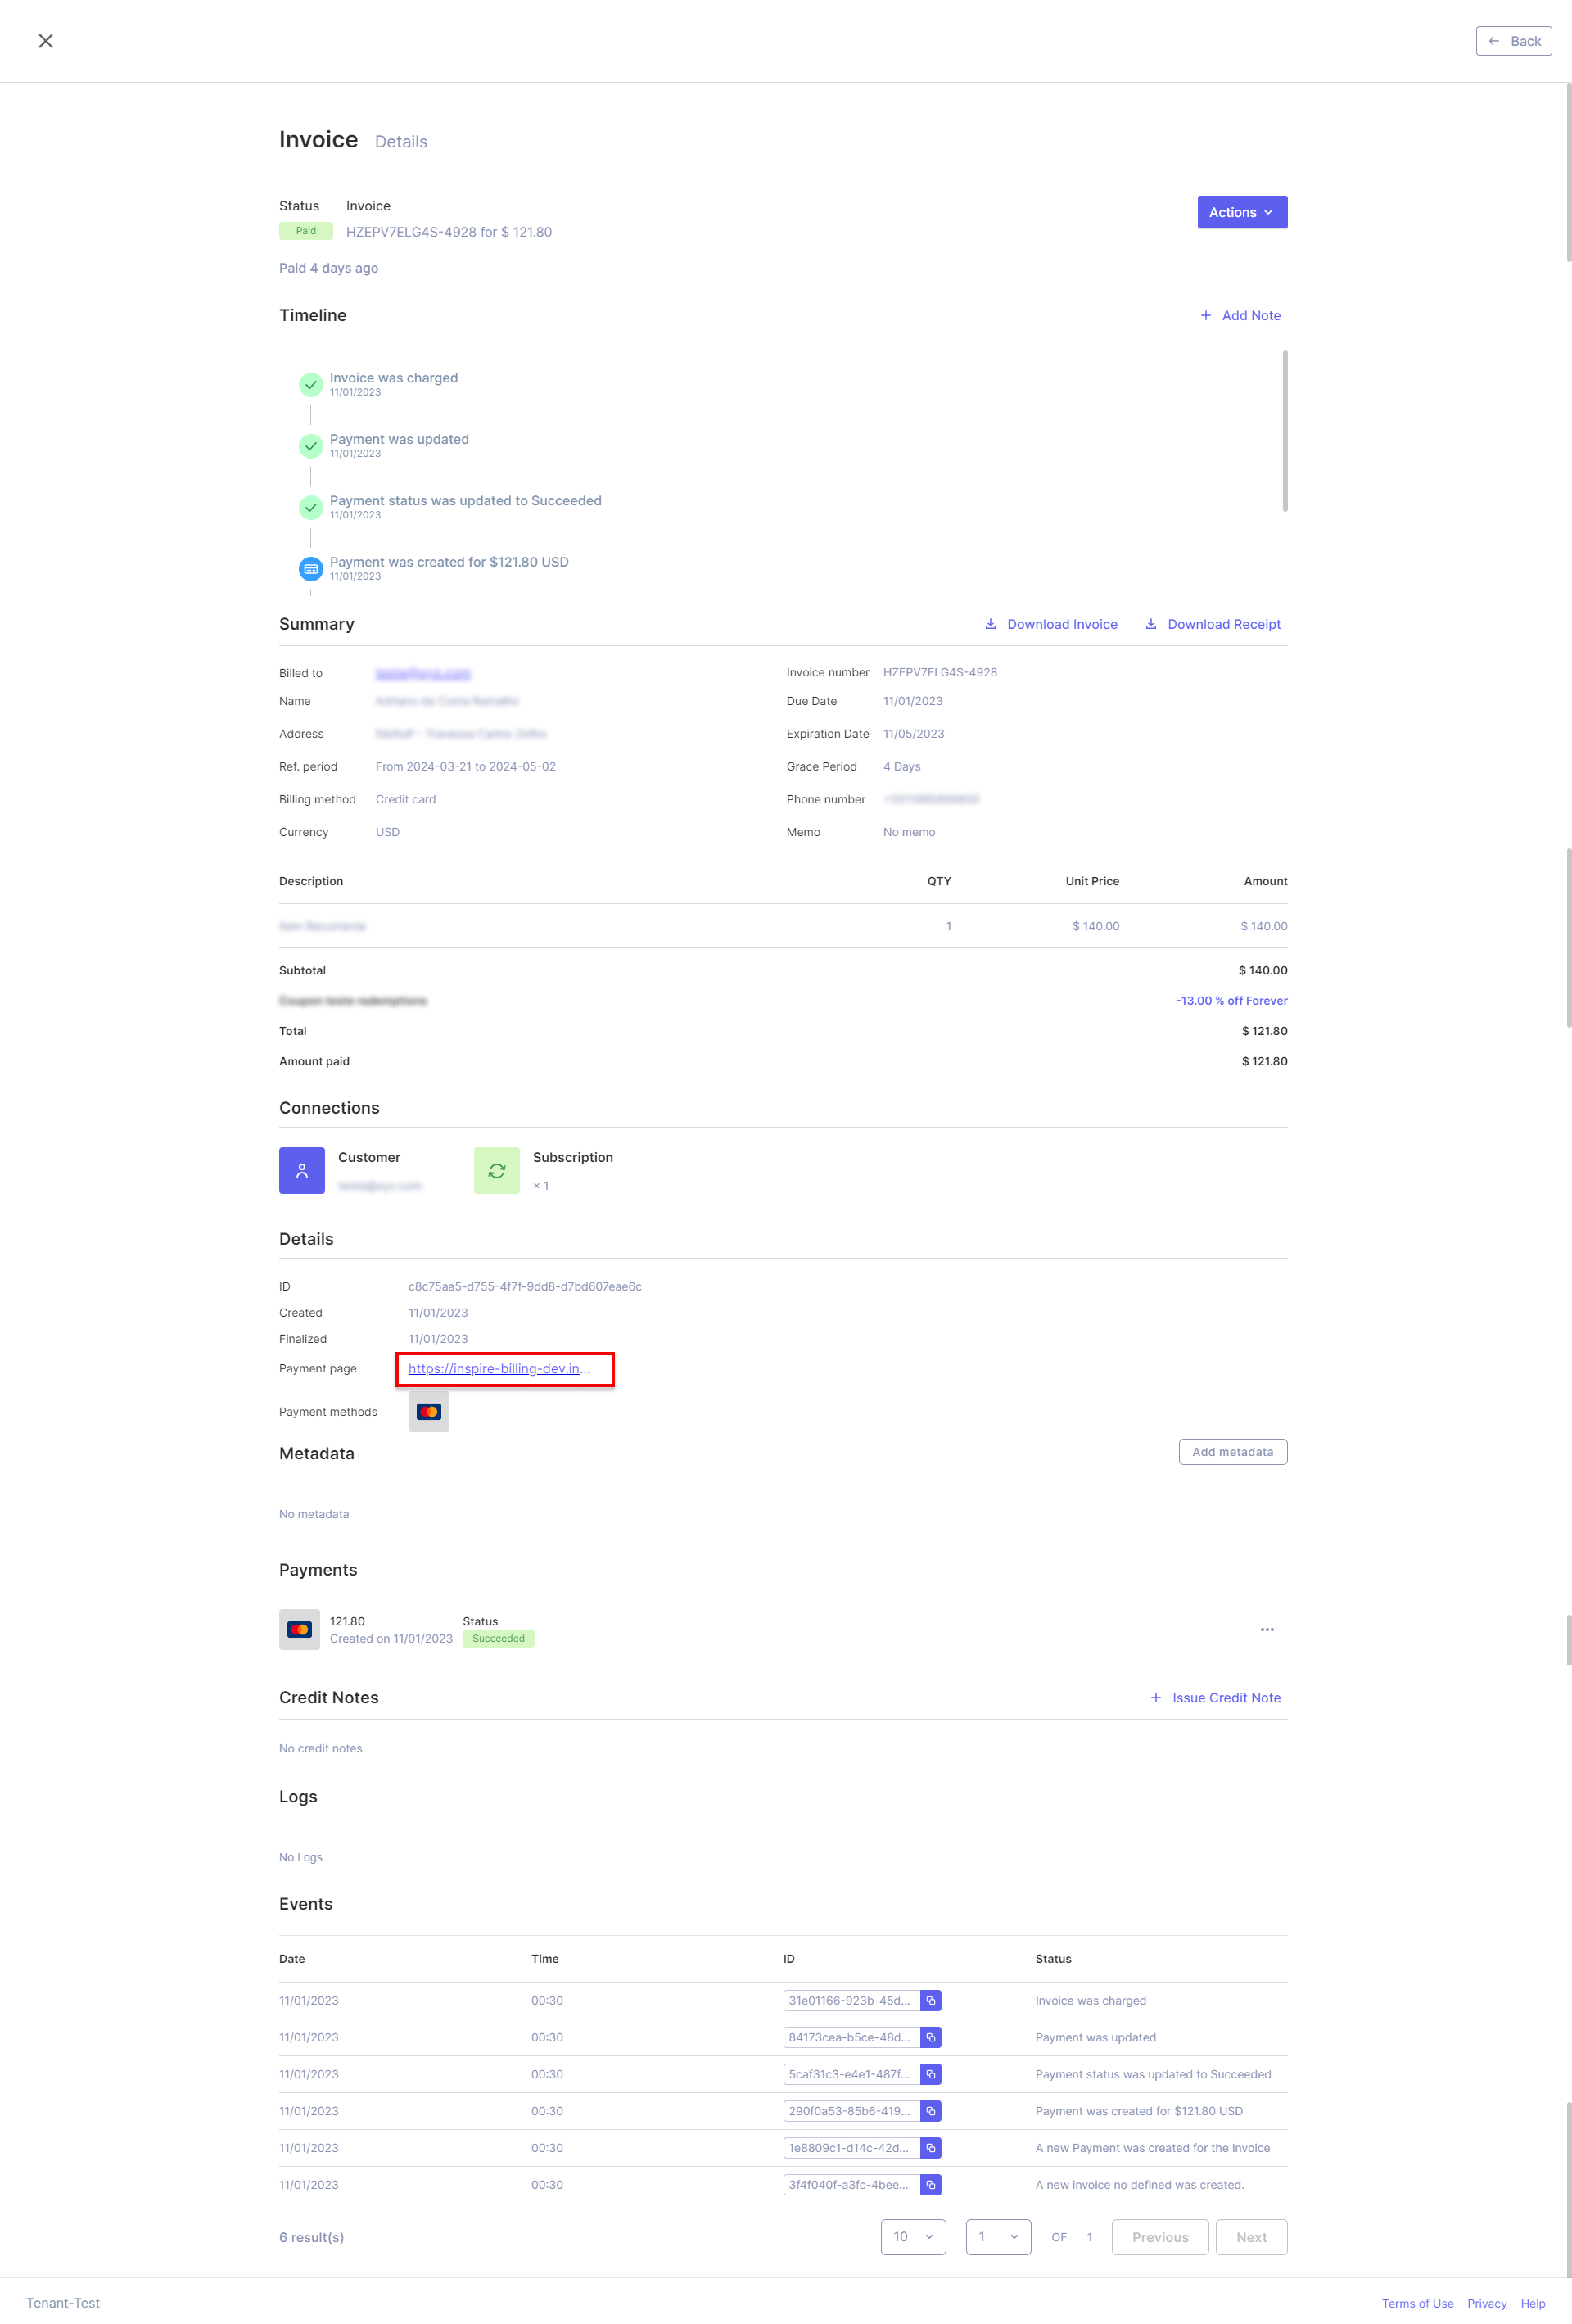Open the page number dropdown showing 1
The height and width of the screenshot is (2324, 1572).
(x=998, y=2237)
